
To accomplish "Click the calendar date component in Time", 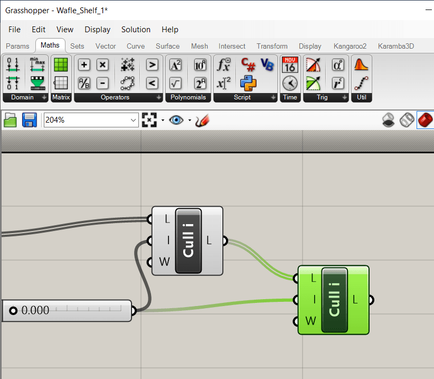I will pos(290,64).
